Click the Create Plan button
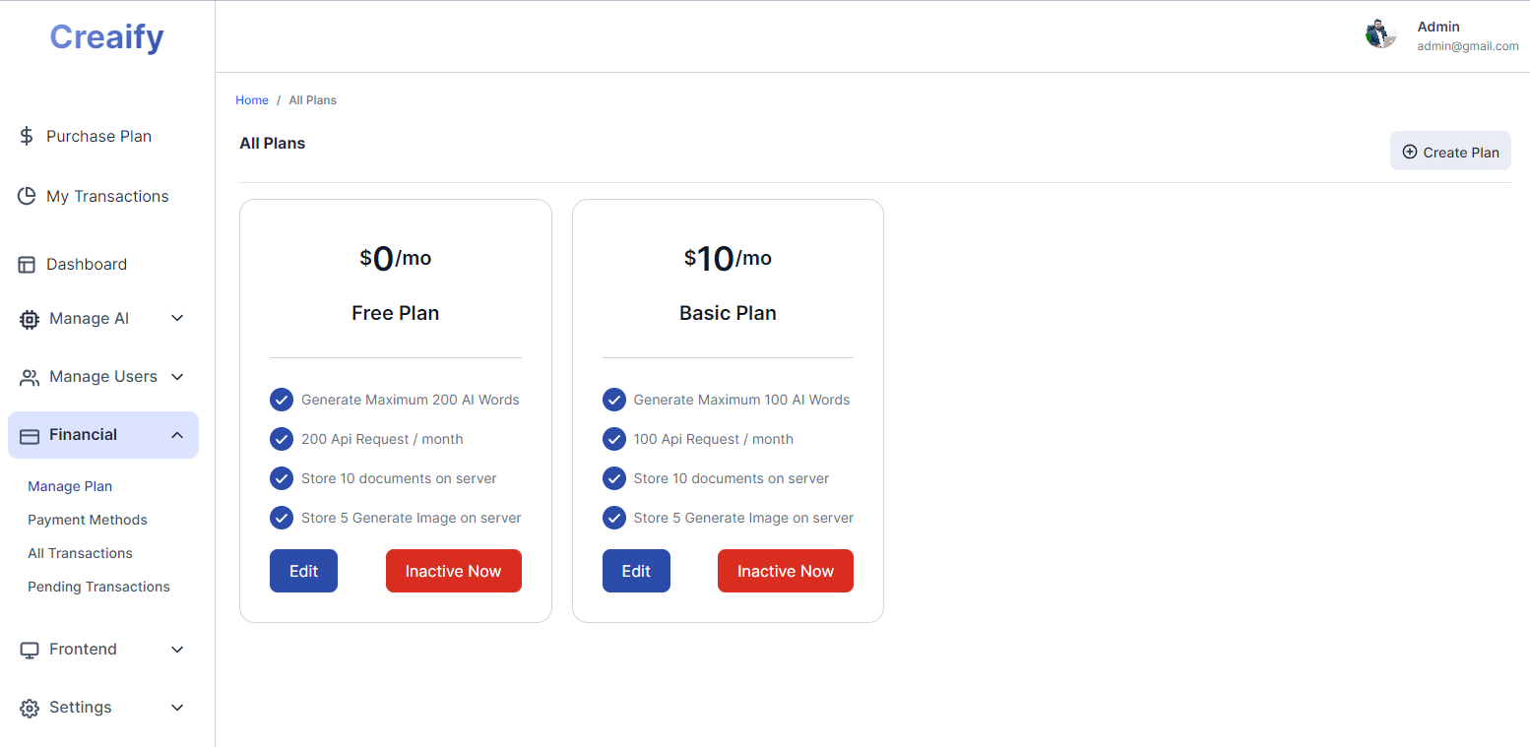This screenshot has width=1530, height=747. (1450, 152)
